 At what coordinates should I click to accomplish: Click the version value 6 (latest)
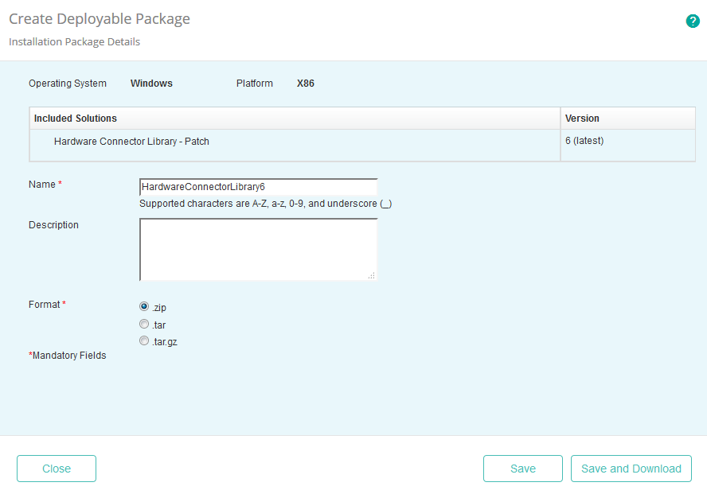point(583,141)
